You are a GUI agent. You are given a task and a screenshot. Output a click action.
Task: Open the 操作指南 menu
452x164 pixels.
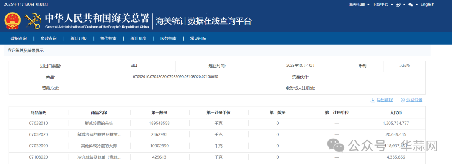point(108,38)
